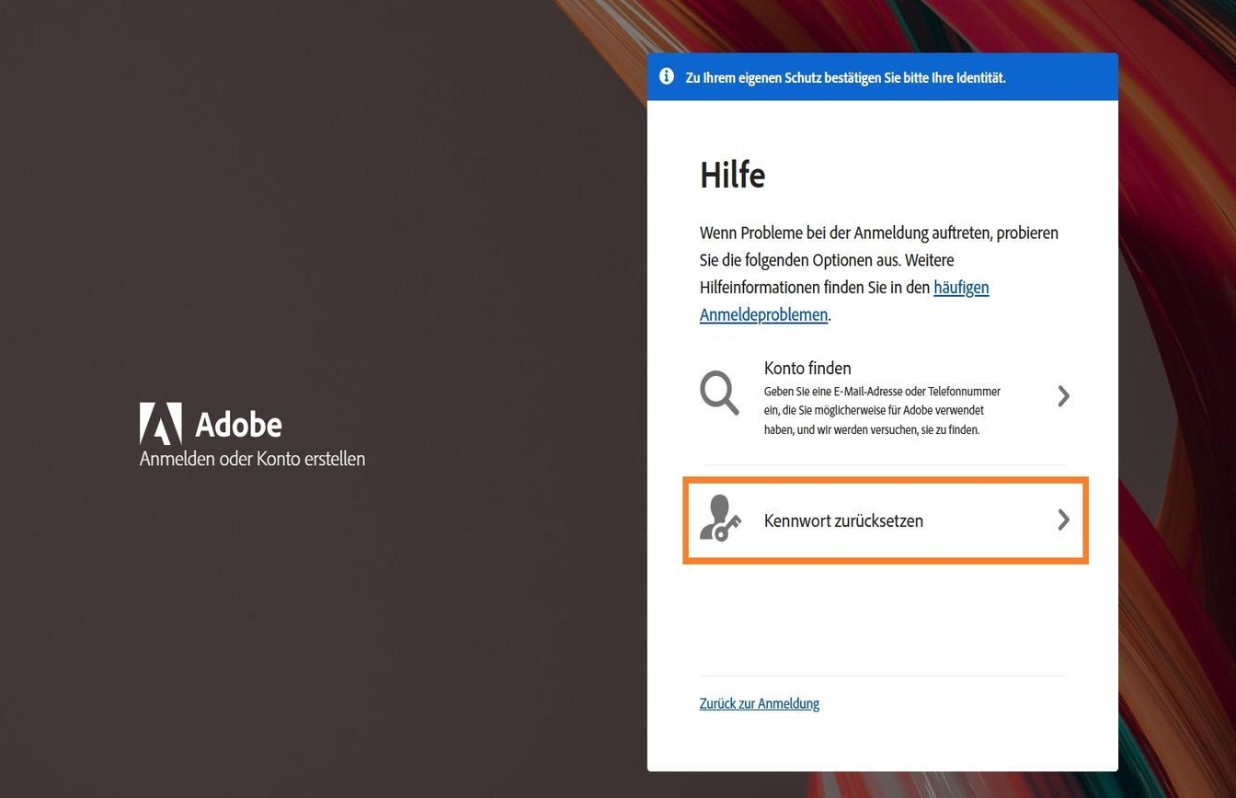
Task: Go back via Zurück zur Anmeldung
Action: click(x=760, y=703)
